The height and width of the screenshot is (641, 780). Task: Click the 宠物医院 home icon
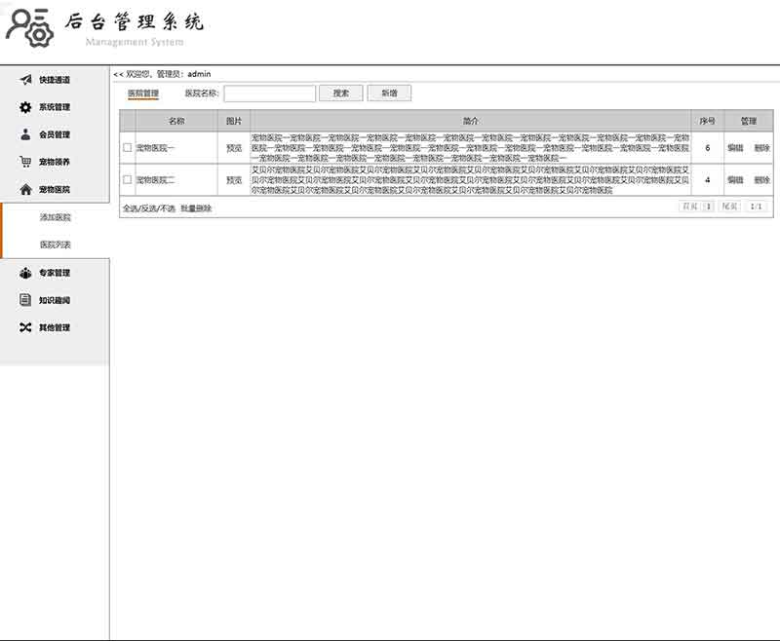[x=26, y=189]
